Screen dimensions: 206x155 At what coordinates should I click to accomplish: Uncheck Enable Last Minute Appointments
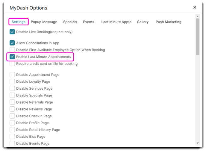pos(12,57)
